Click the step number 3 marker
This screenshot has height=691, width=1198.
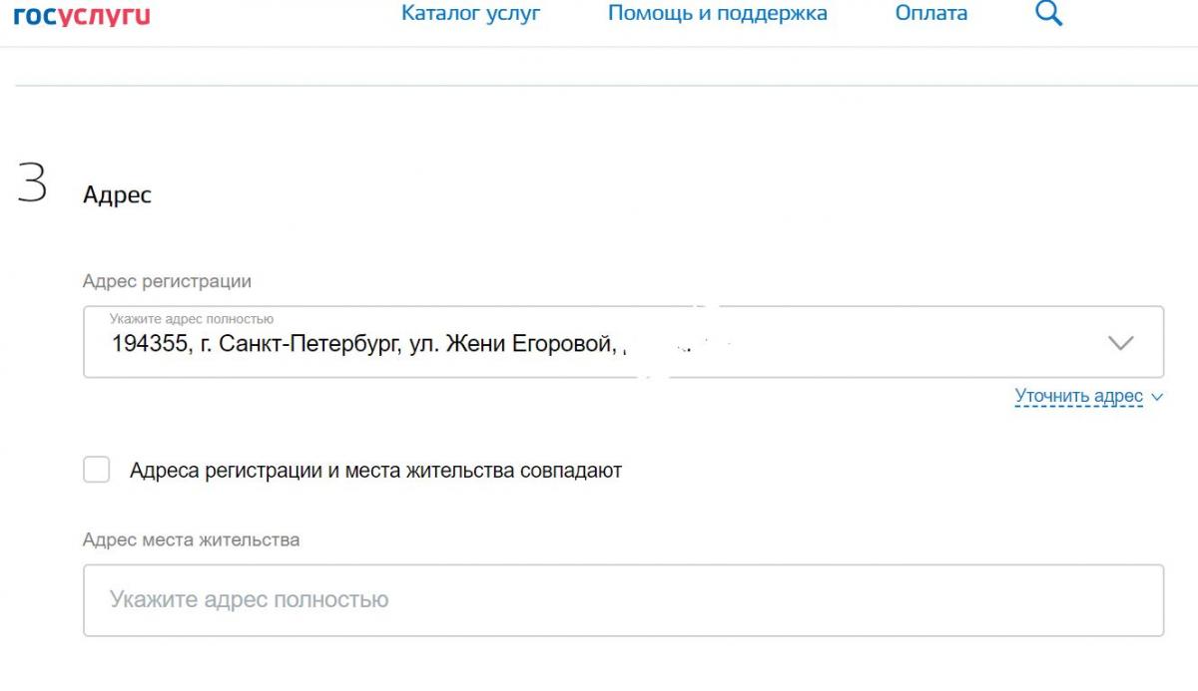pyautogui.click(x=32, y=184)
